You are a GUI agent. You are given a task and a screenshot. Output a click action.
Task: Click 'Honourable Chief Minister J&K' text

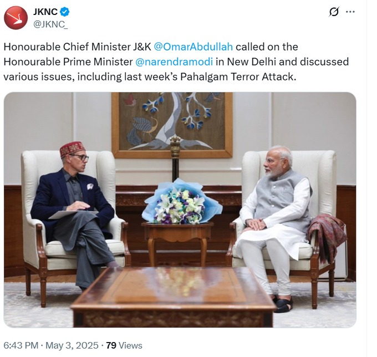77,47
